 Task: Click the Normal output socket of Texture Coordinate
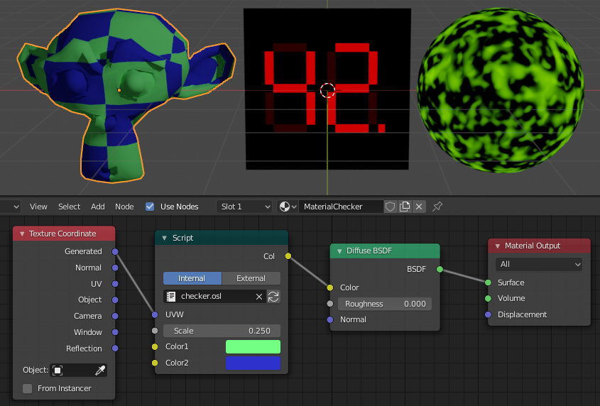(115, 268)
